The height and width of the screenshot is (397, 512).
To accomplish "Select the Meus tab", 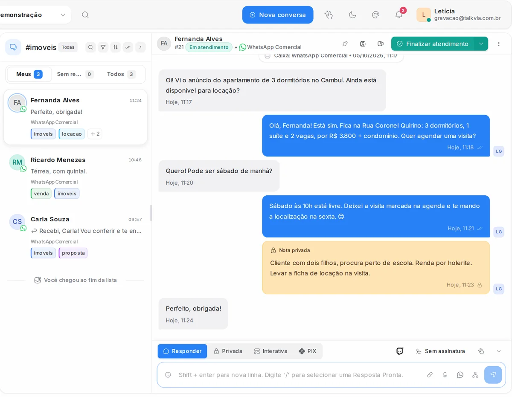I will [x=29, y=74].
